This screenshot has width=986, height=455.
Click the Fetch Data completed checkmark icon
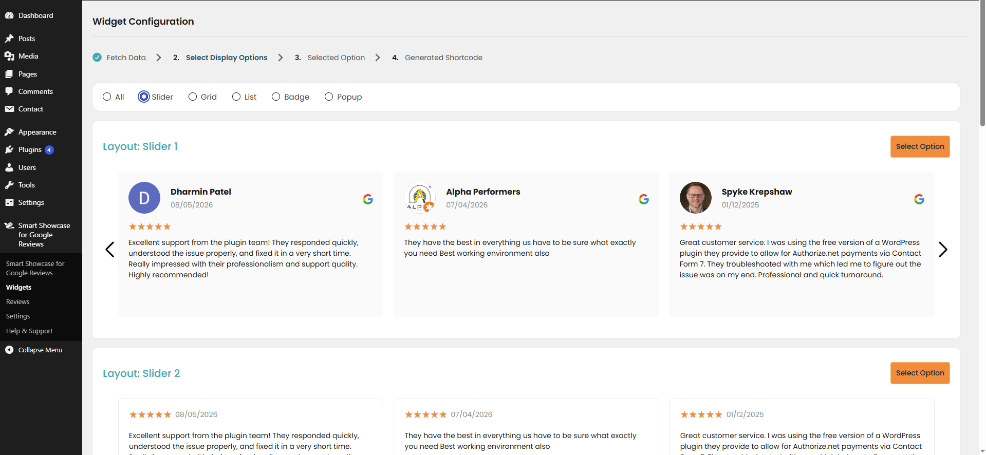[x=97, y=58]
